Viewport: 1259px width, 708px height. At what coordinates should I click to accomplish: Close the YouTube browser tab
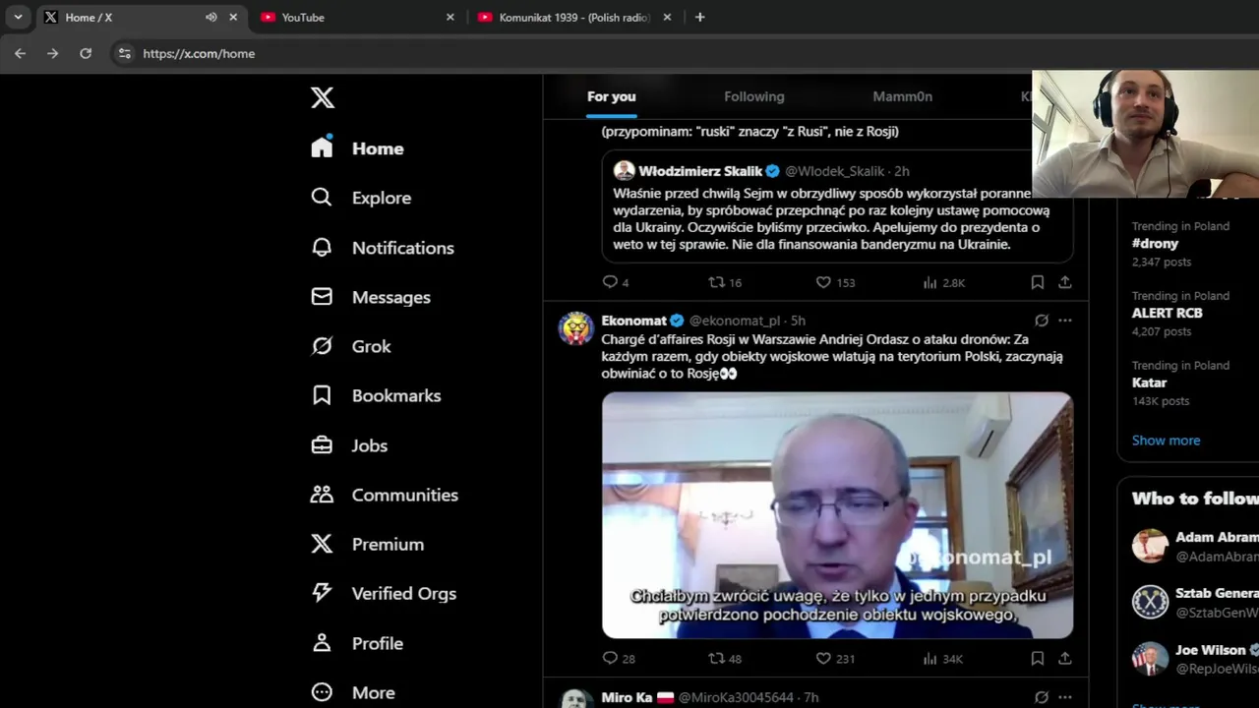tap(450, 17)
